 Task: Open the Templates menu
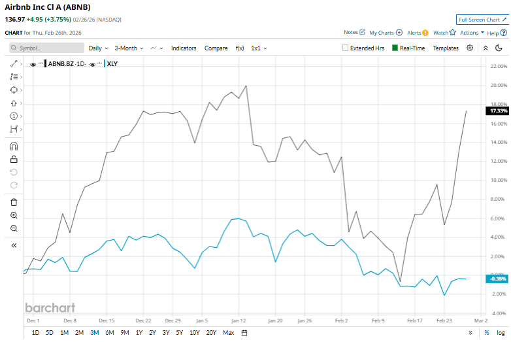point(446,48)
